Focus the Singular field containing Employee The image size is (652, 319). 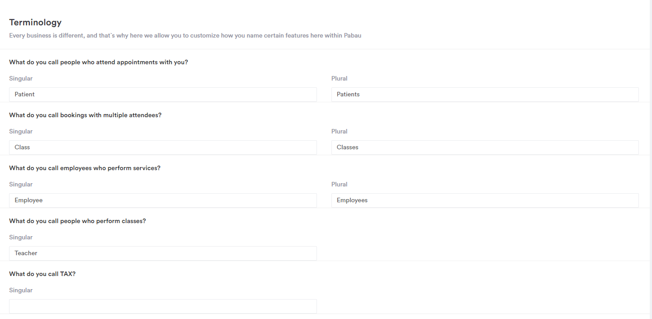(163, 200)
